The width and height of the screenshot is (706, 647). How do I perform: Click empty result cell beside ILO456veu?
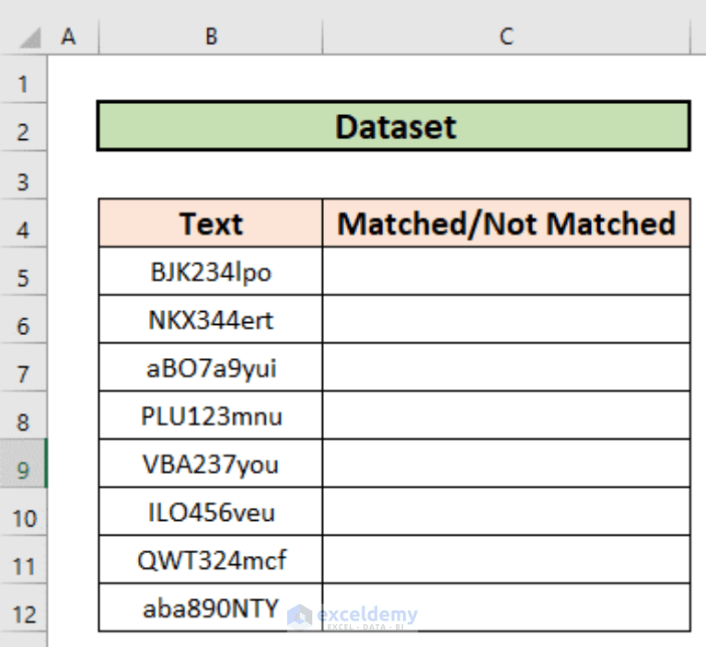[x=506, y=513]
